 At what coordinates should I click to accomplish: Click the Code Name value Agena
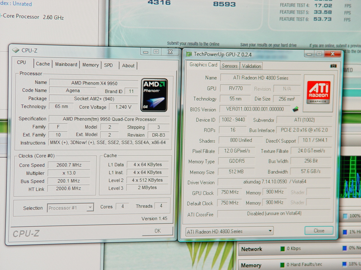[73, 91]
